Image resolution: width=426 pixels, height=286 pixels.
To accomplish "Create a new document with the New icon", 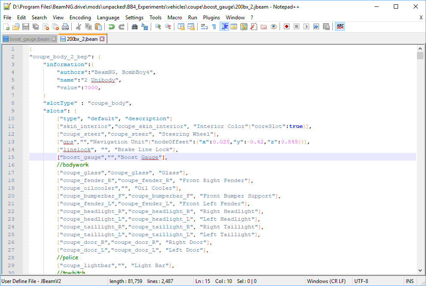I will (x=6, y=27).
